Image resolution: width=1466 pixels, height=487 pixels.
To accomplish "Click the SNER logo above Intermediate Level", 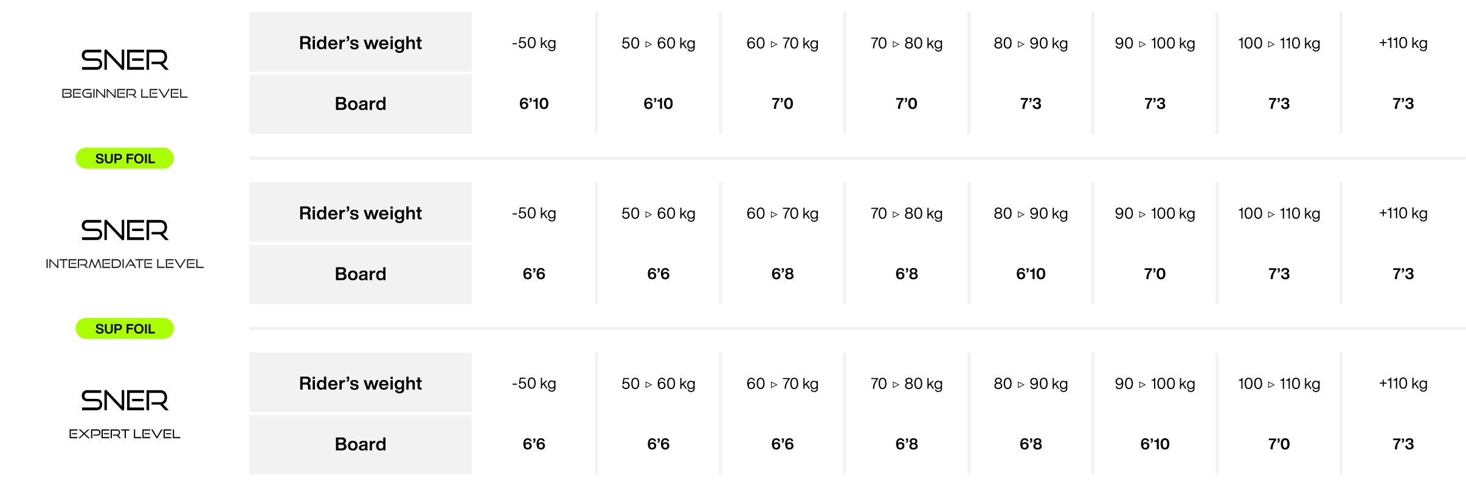I will 125,230.
